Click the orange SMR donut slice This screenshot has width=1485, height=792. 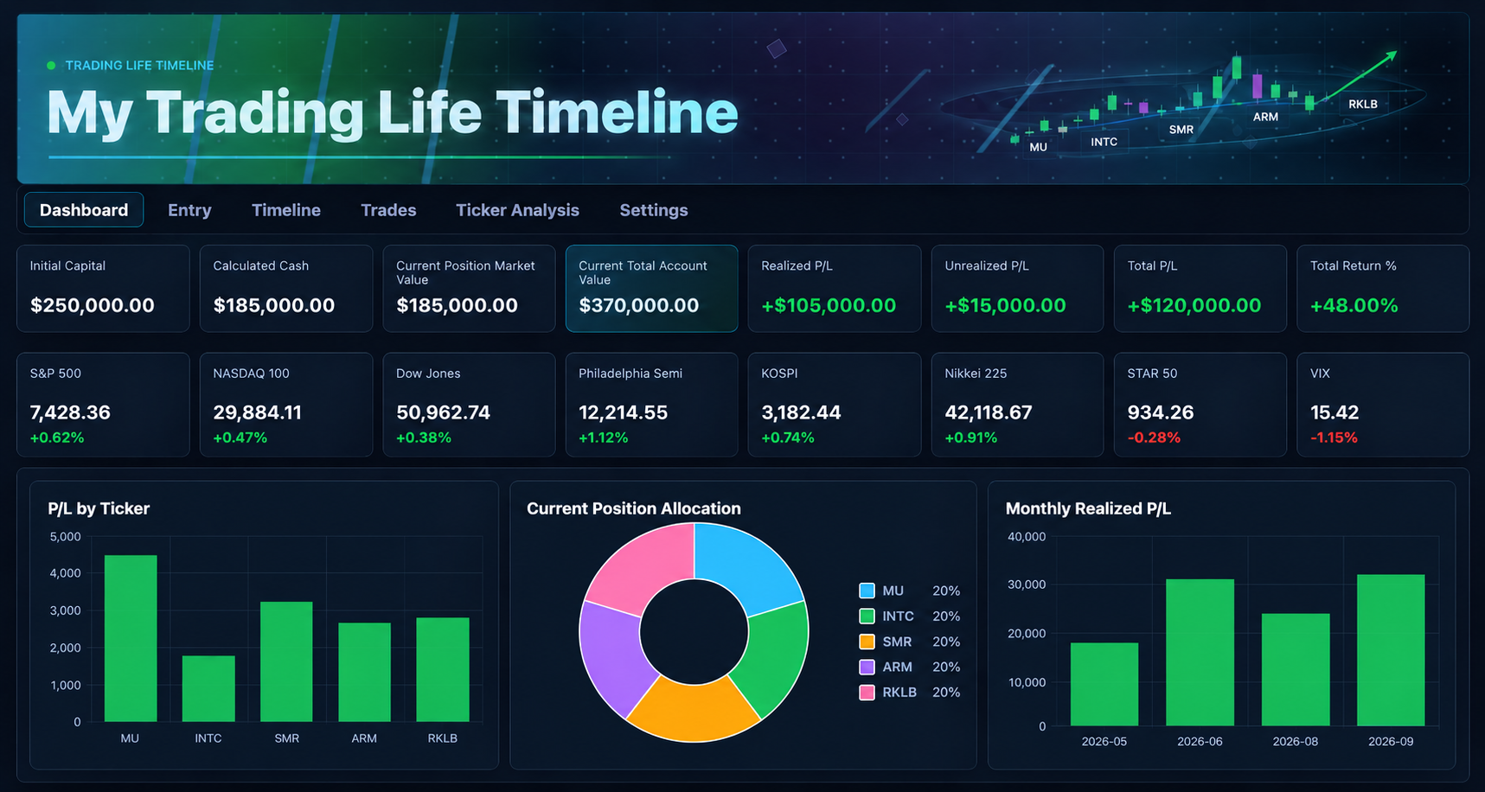[x=694, y=711]
